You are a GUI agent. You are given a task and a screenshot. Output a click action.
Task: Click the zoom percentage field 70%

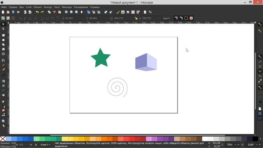tap(230, 145)
